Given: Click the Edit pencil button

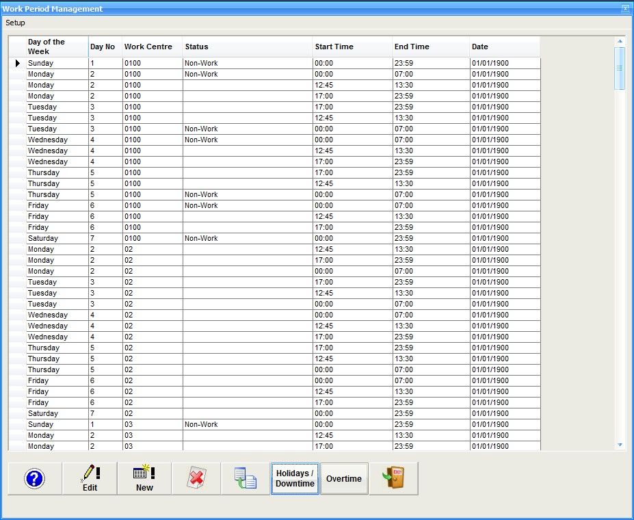Looking at the screenshot, I should point(90,478).
